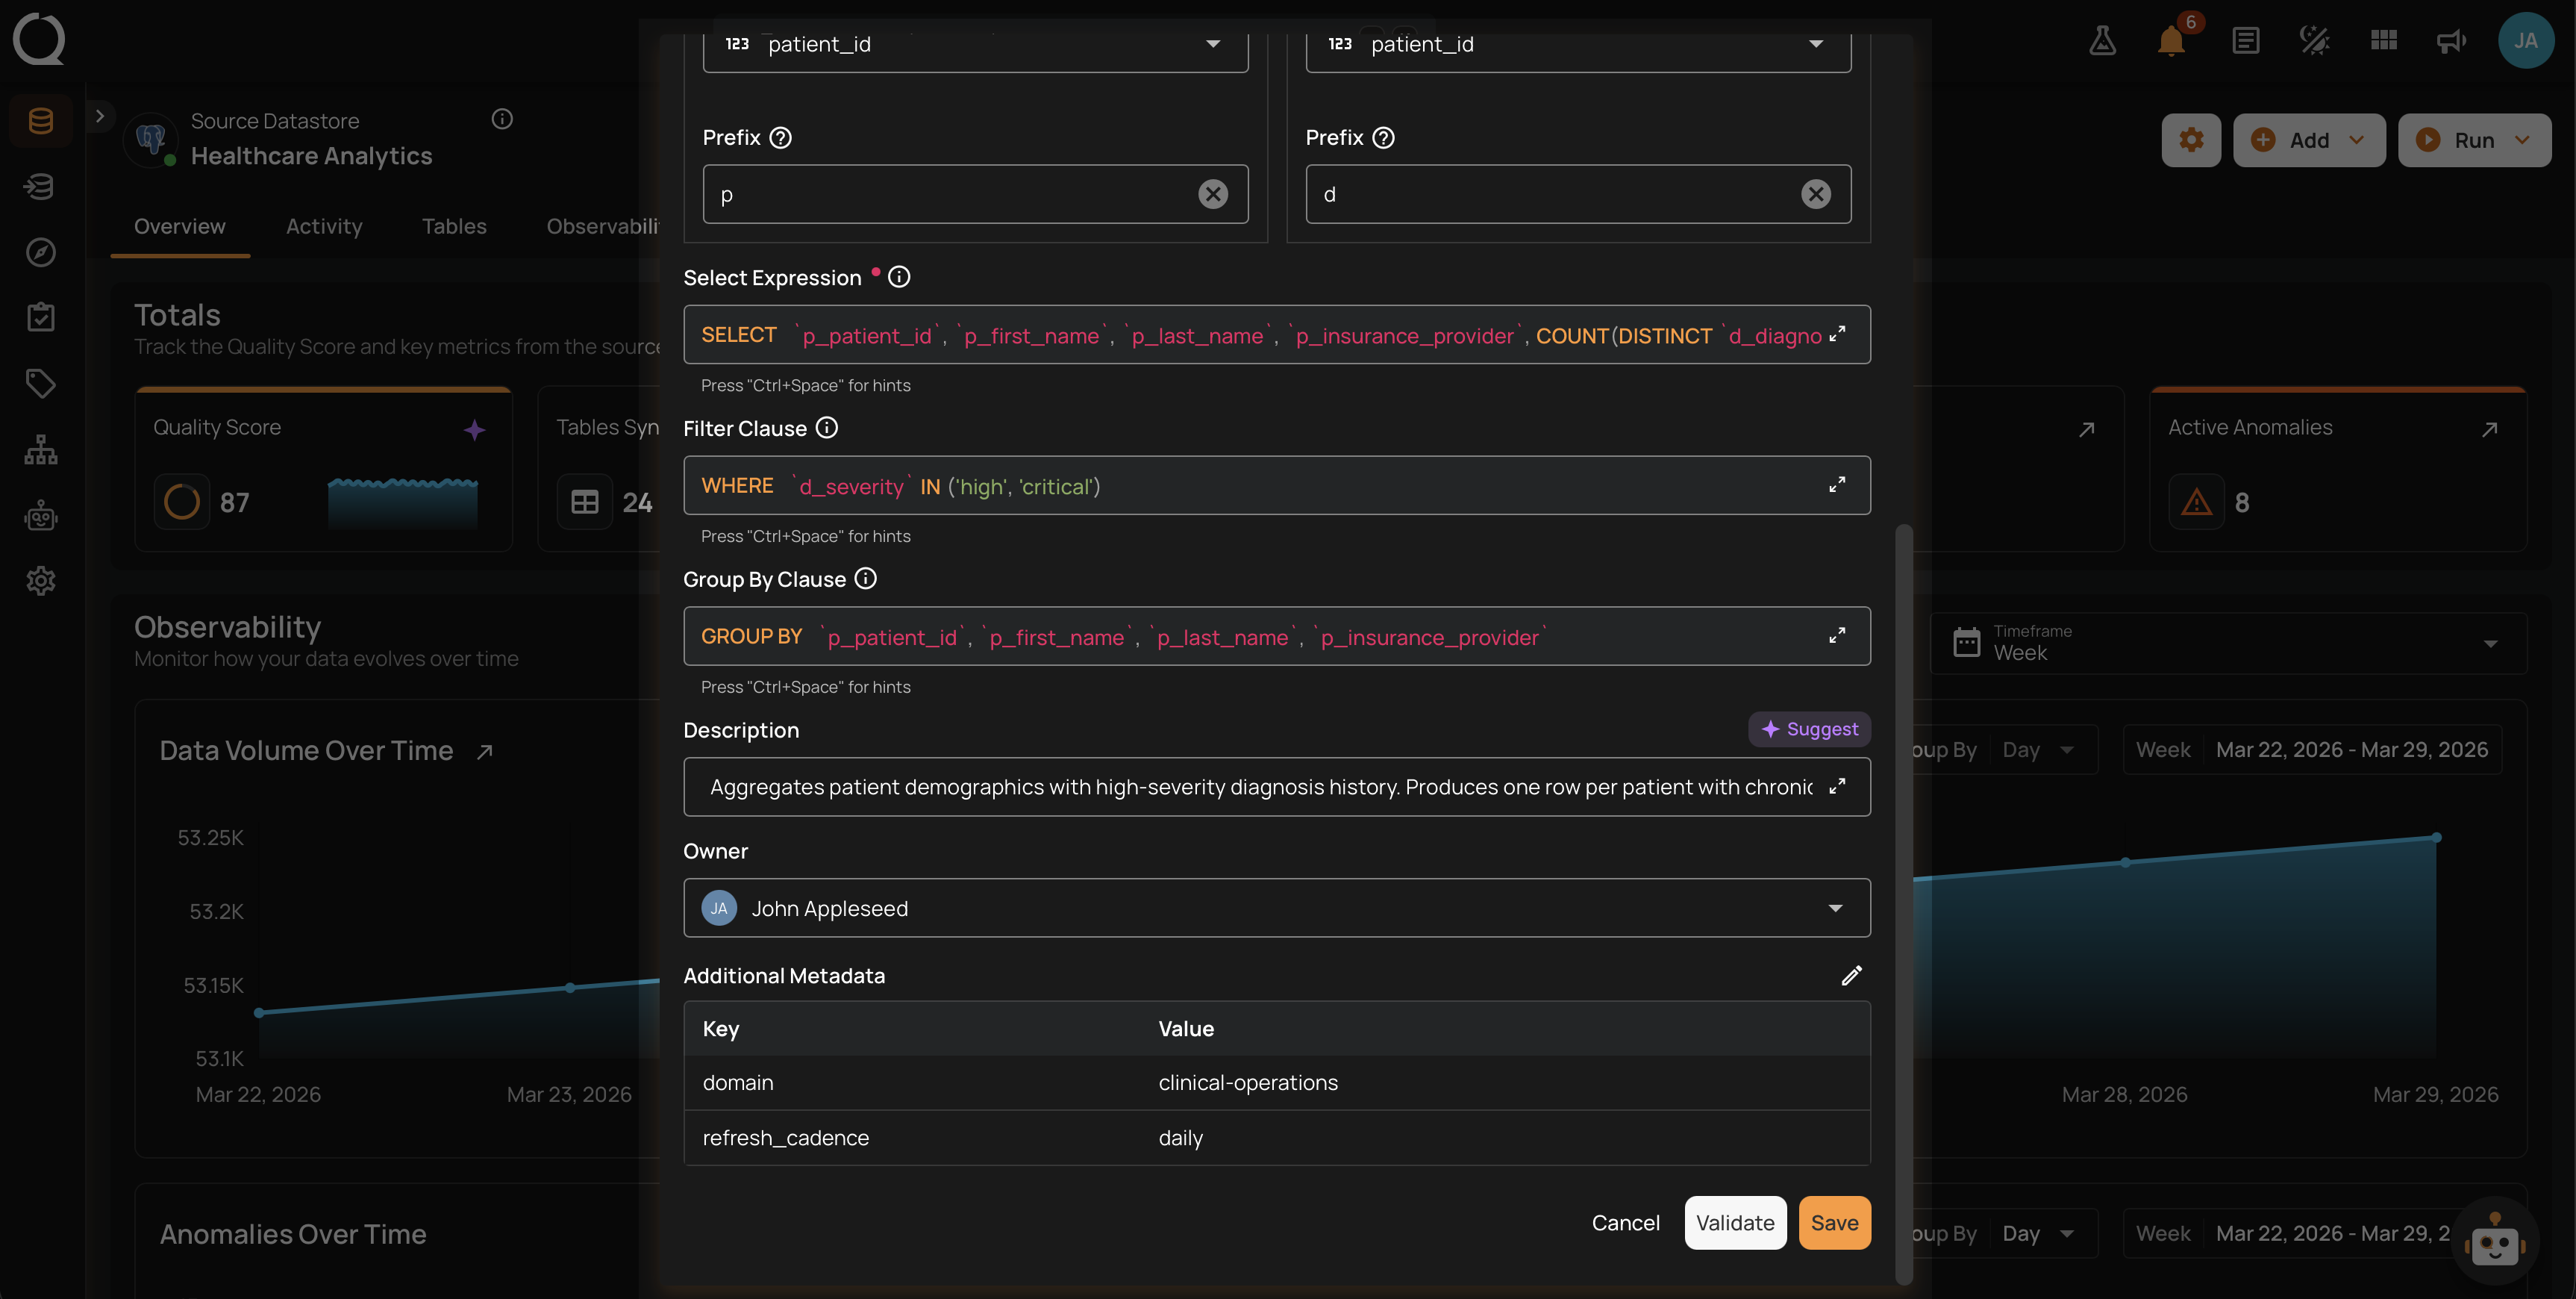Click the Select Expression info icon
This screenshot has width=2576, height=1299.
[899, 277]
